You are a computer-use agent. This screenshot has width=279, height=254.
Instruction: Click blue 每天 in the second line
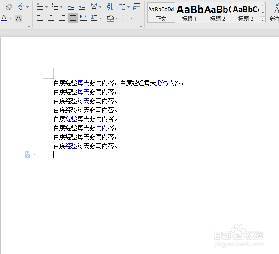(84, 92)
